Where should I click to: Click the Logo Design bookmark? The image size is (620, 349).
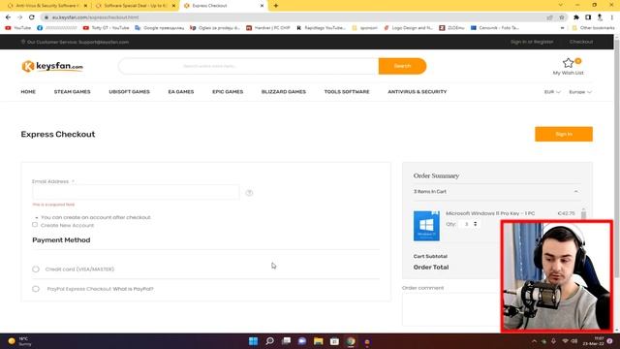[409, 28]
